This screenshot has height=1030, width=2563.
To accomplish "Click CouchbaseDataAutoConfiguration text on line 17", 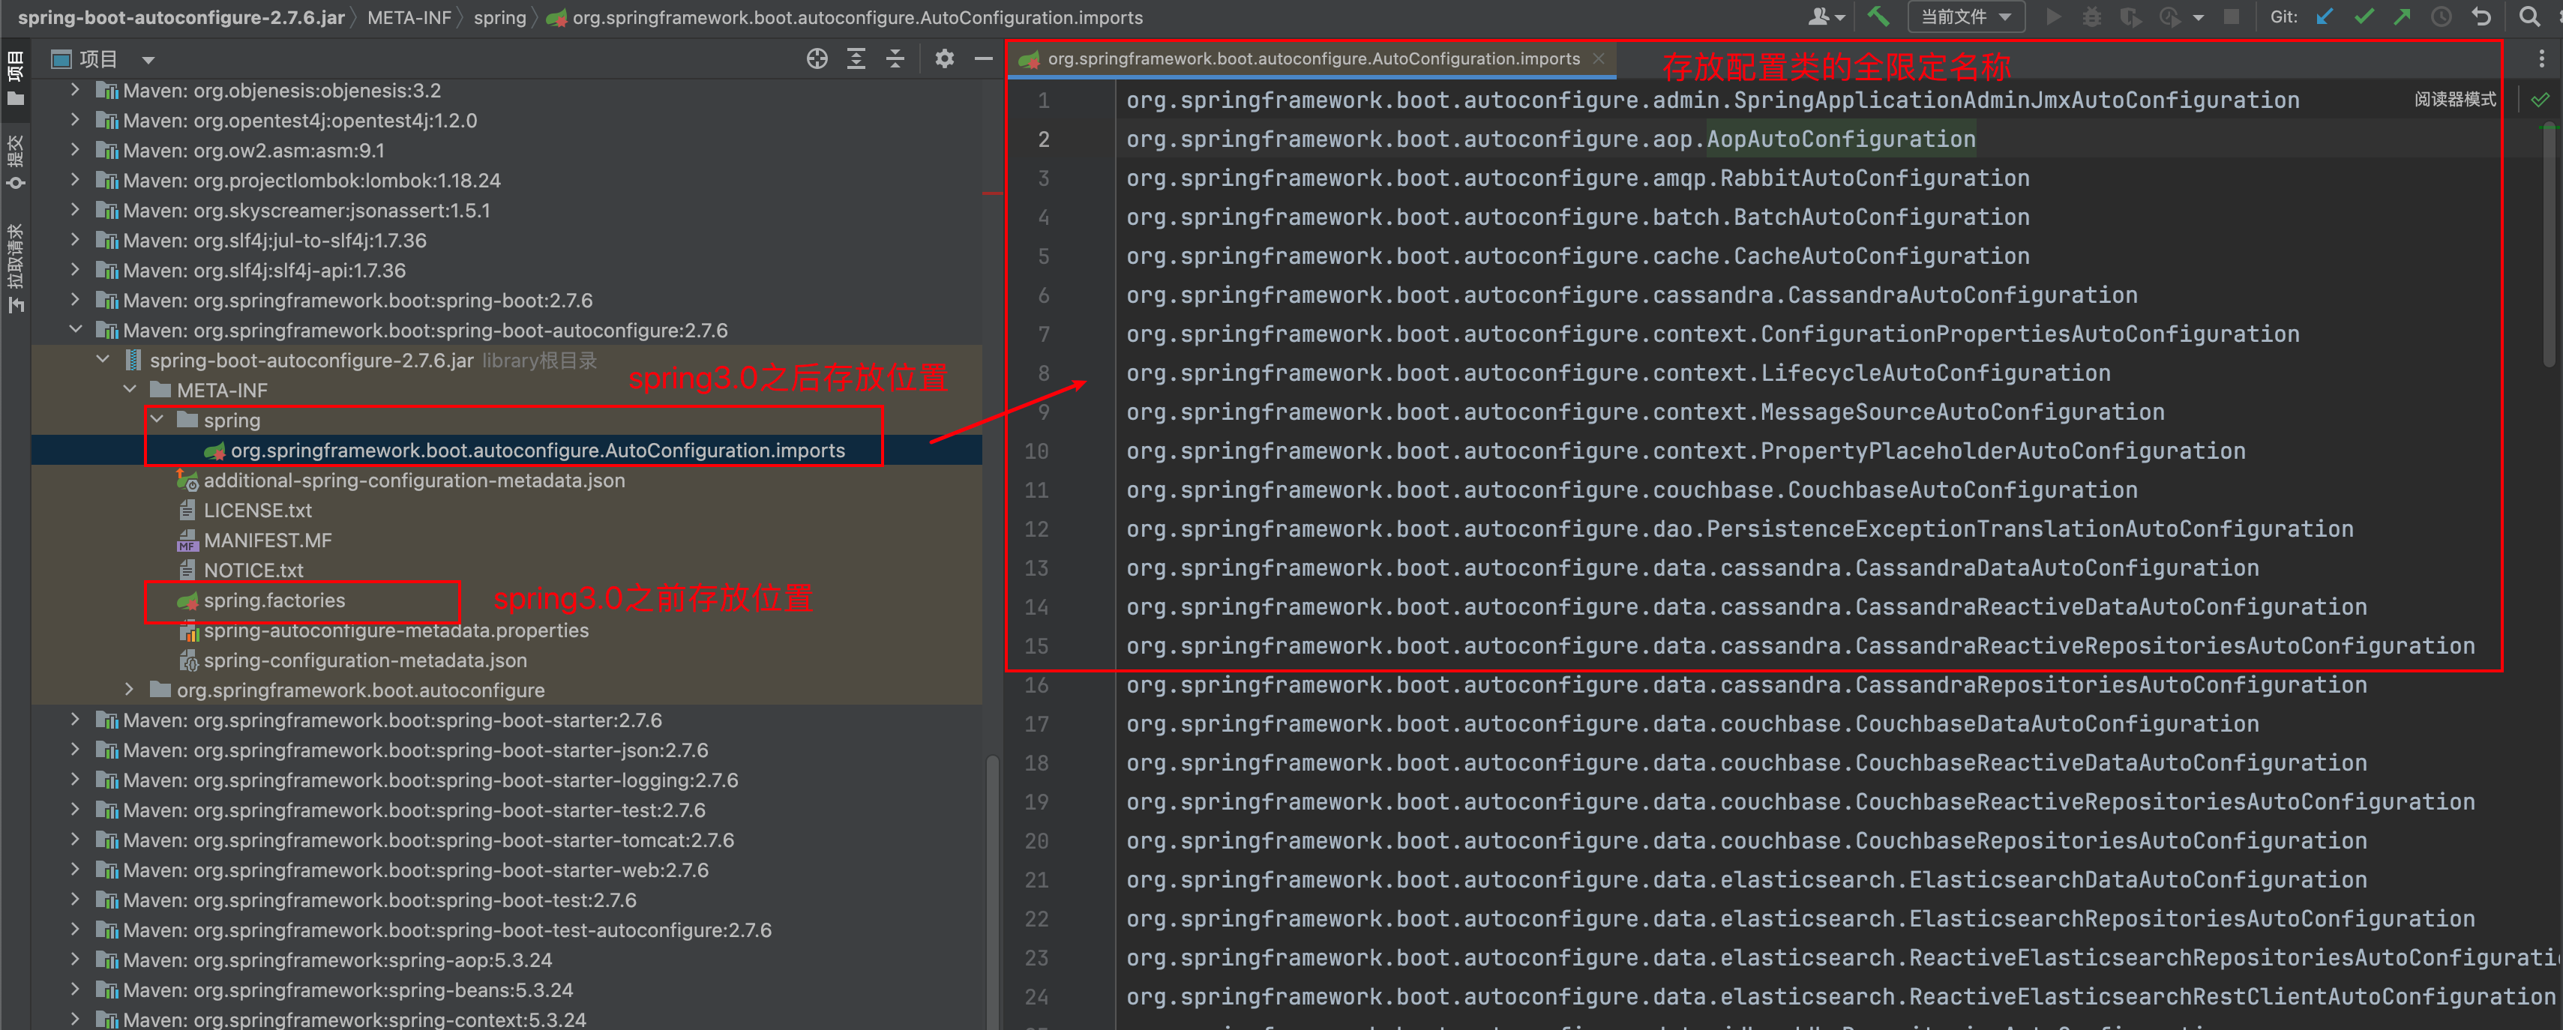I will [2057, 724].
